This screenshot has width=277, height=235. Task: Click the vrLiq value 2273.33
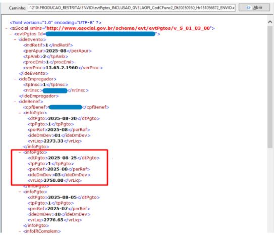53,141
